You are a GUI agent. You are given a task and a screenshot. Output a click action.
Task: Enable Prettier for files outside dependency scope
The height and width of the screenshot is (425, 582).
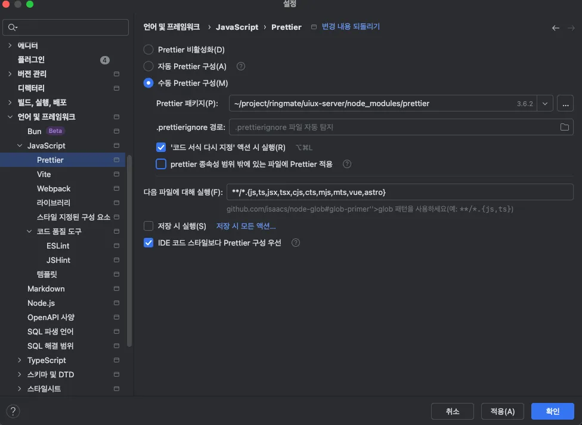pyautogui.click(x=161, y=164)
